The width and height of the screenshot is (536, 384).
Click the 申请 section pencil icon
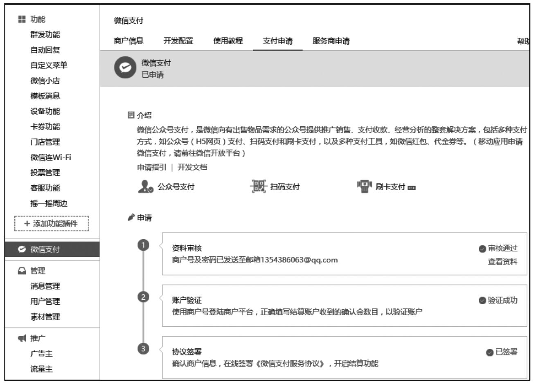pyautogui.click(x=131, y=218)
